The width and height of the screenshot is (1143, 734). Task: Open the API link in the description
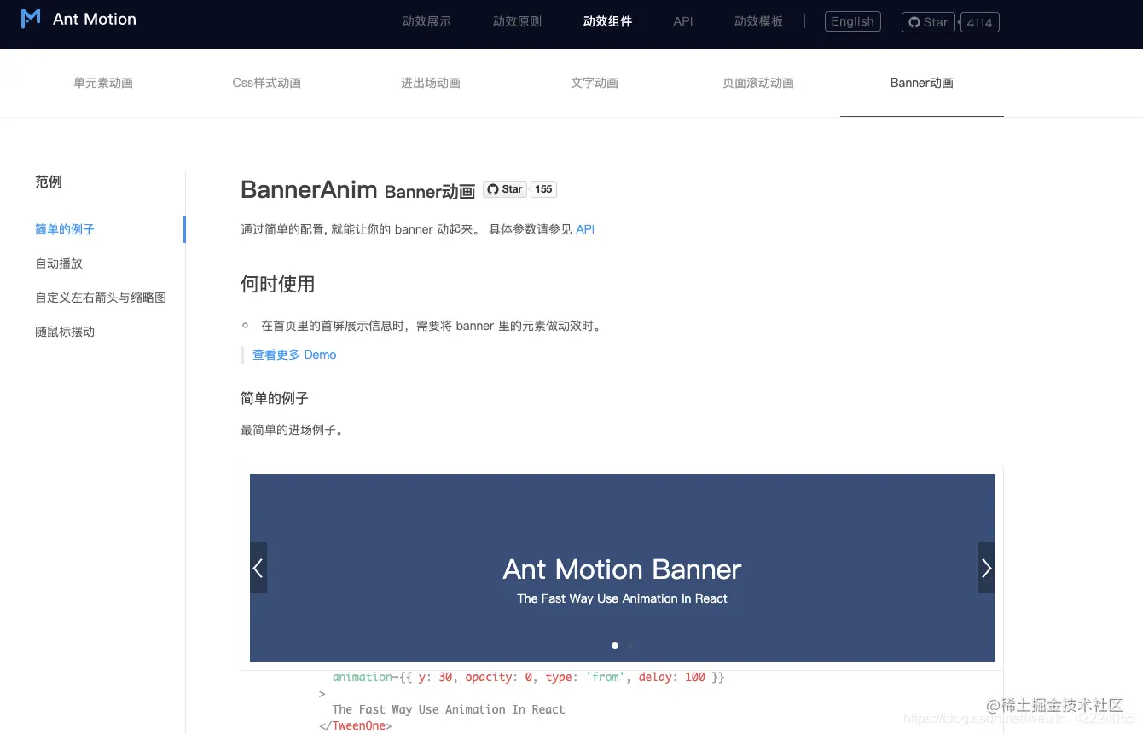[x=585, y=229]
